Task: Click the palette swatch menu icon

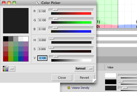Action: click(6, 69)
